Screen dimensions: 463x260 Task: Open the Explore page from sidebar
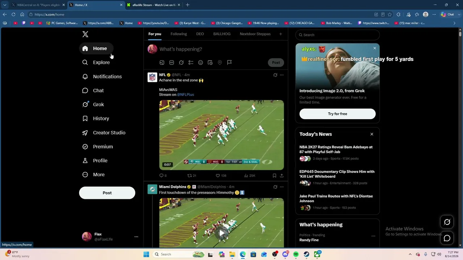[x=96, y=62]
